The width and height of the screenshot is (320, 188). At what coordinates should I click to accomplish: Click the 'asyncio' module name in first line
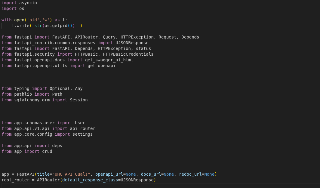pyautogui.click(x=28, y=3)
